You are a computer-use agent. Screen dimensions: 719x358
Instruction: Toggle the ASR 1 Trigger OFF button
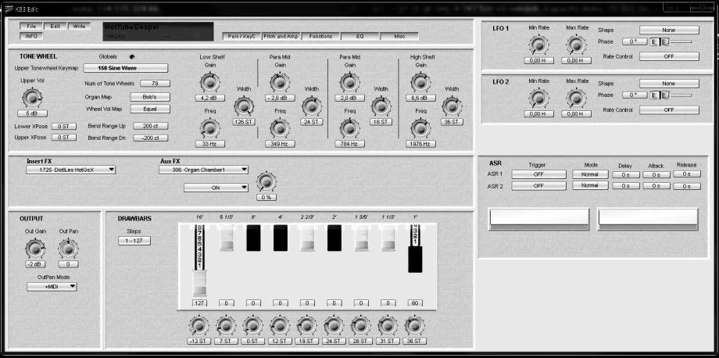(538, 174)
